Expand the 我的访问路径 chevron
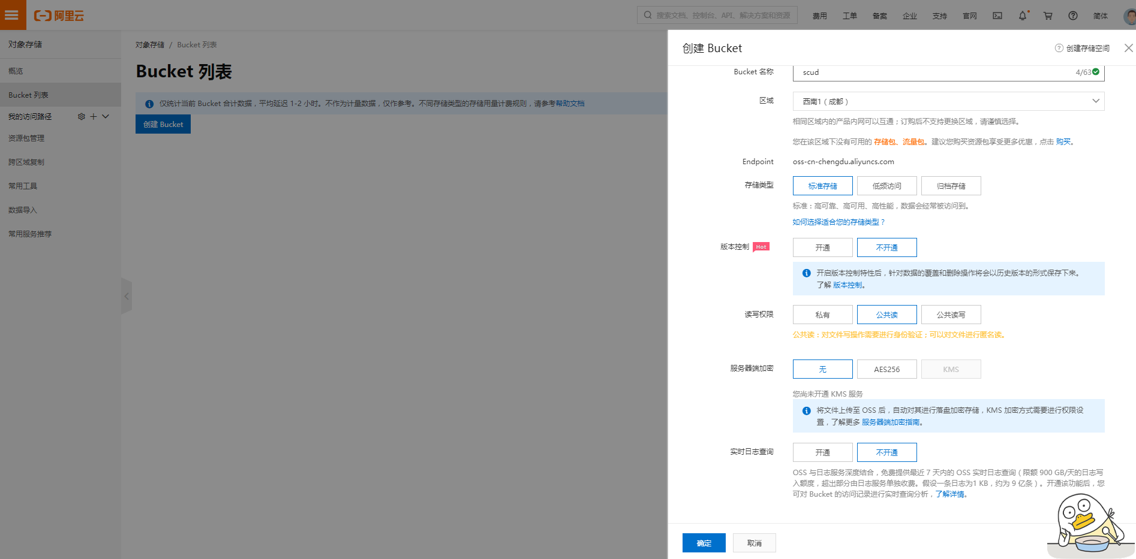Image resolution: width=1136 pixels, height=559 pixels. 106,116
